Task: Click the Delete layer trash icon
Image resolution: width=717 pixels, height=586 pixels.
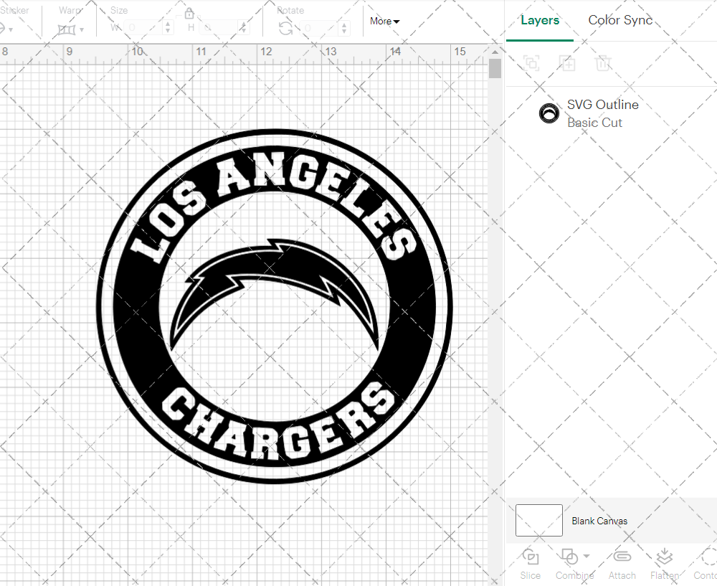Action: tap(603, 62)
